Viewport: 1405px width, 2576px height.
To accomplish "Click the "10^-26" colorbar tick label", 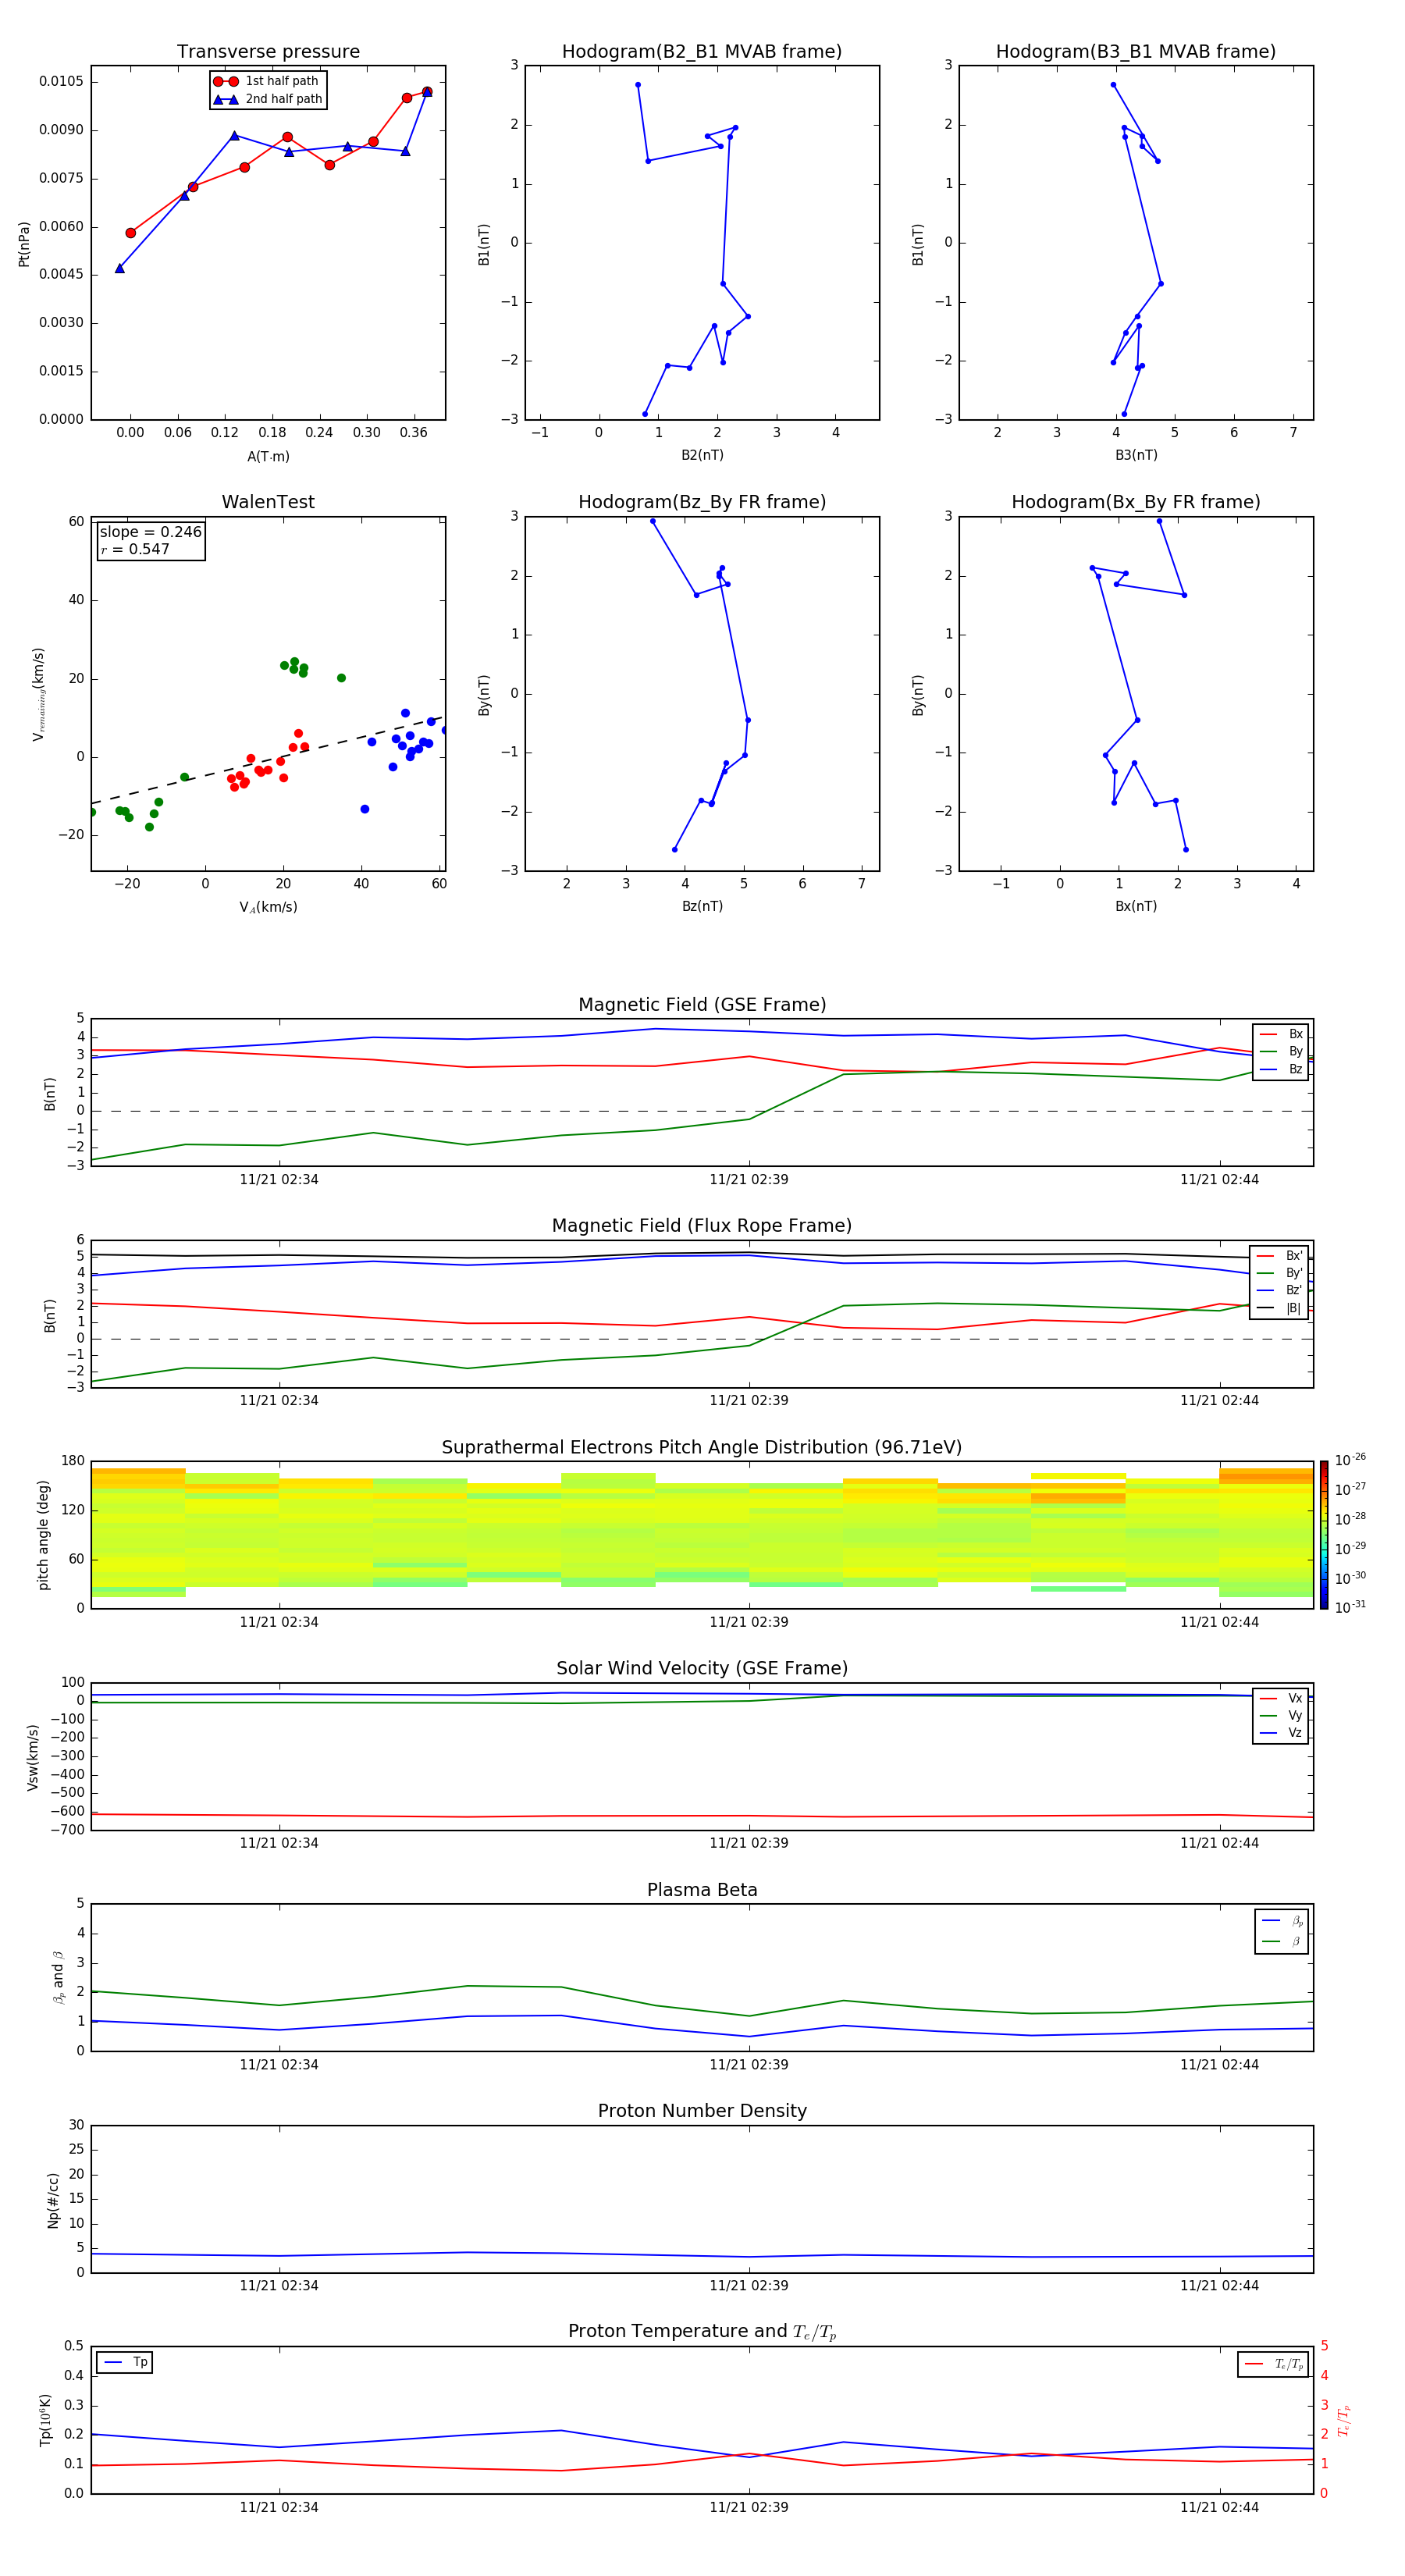I will (1350, 1461).
